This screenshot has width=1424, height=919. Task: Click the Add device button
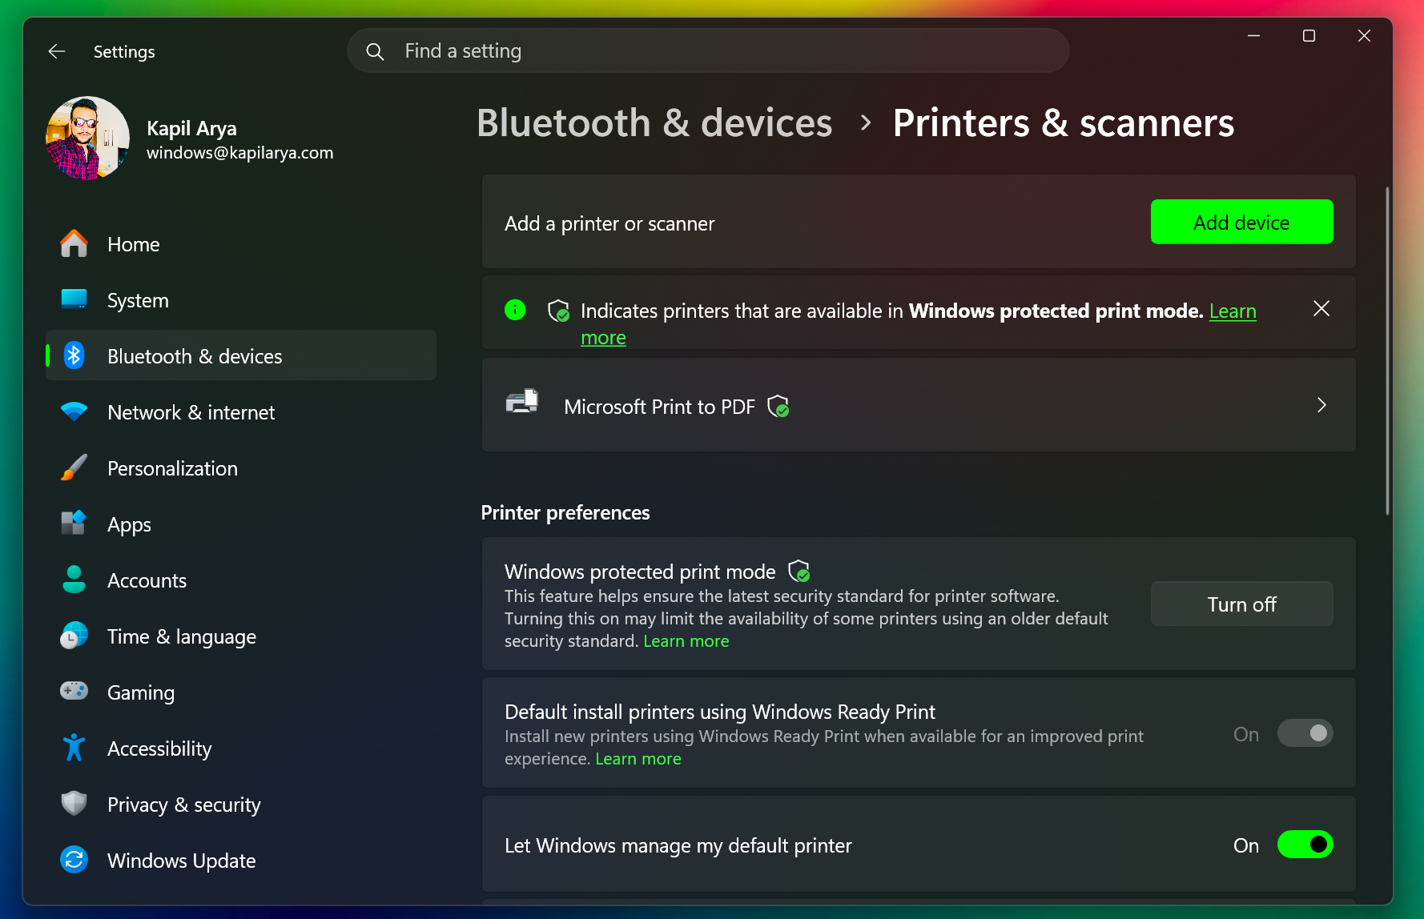[x=1241, y=222]
